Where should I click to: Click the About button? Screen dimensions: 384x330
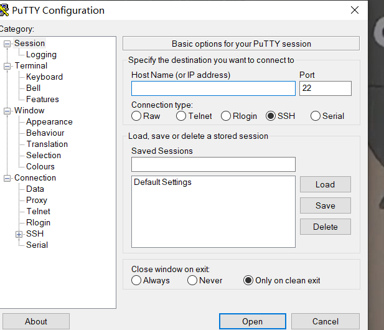click(36, 321)
